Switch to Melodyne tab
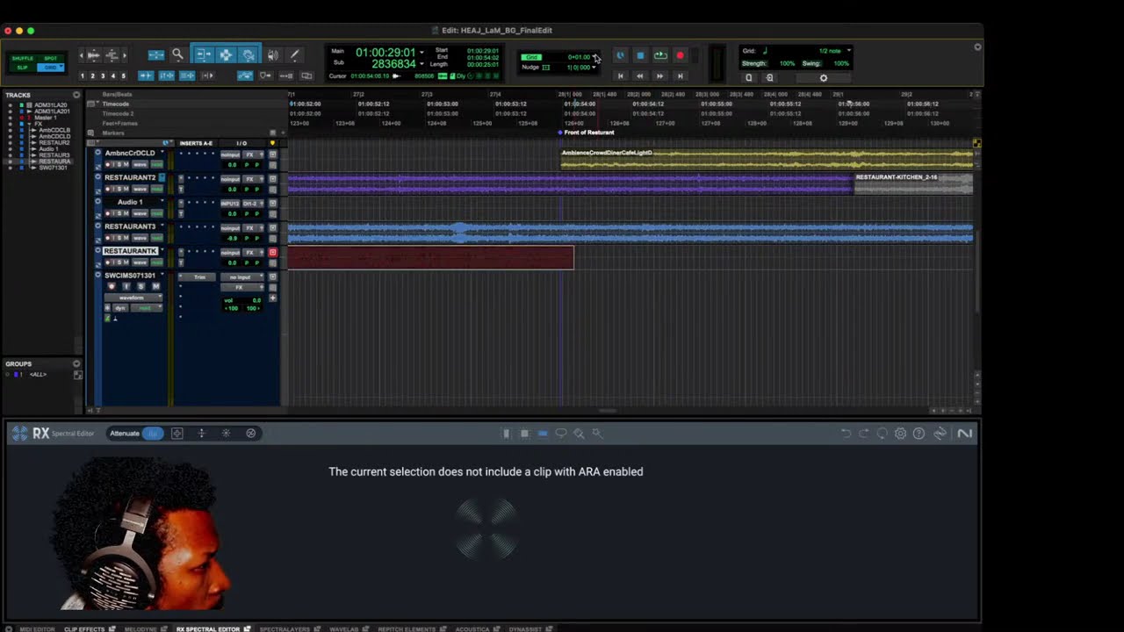 (x=140, y=628)
